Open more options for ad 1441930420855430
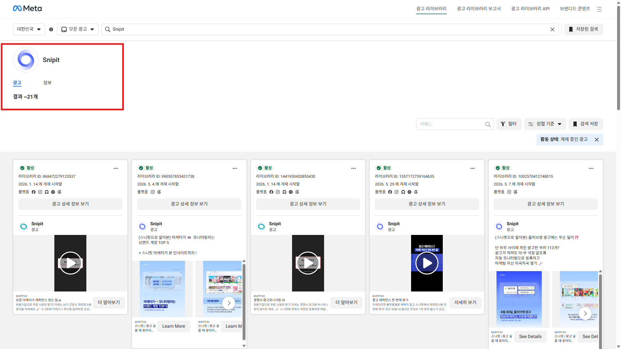The width and height of the screenshot is (621, 349). click(354, 168)
